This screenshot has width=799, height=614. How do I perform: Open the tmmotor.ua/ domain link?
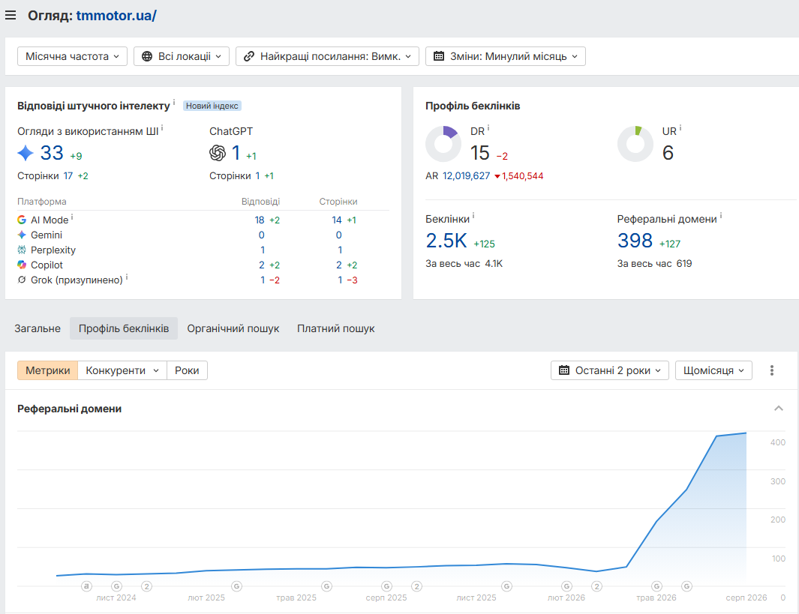point(116,16)
